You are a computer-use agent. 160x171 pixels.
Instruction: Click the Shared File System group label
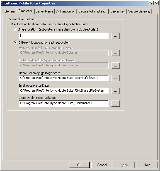[x=22, y=19]
